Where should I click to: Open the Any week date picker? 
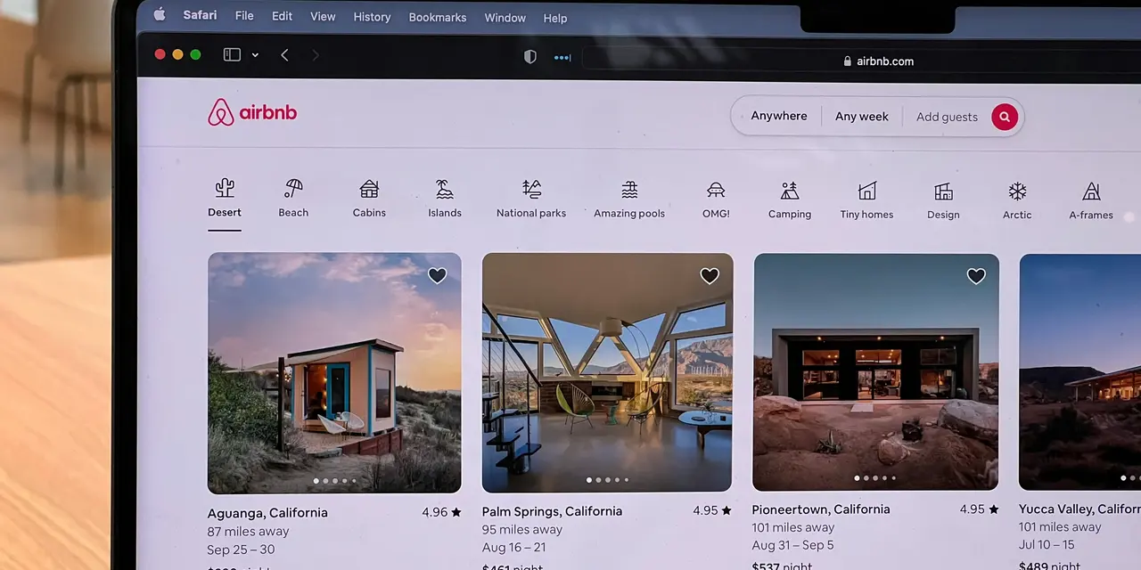(x=861, y=116)
